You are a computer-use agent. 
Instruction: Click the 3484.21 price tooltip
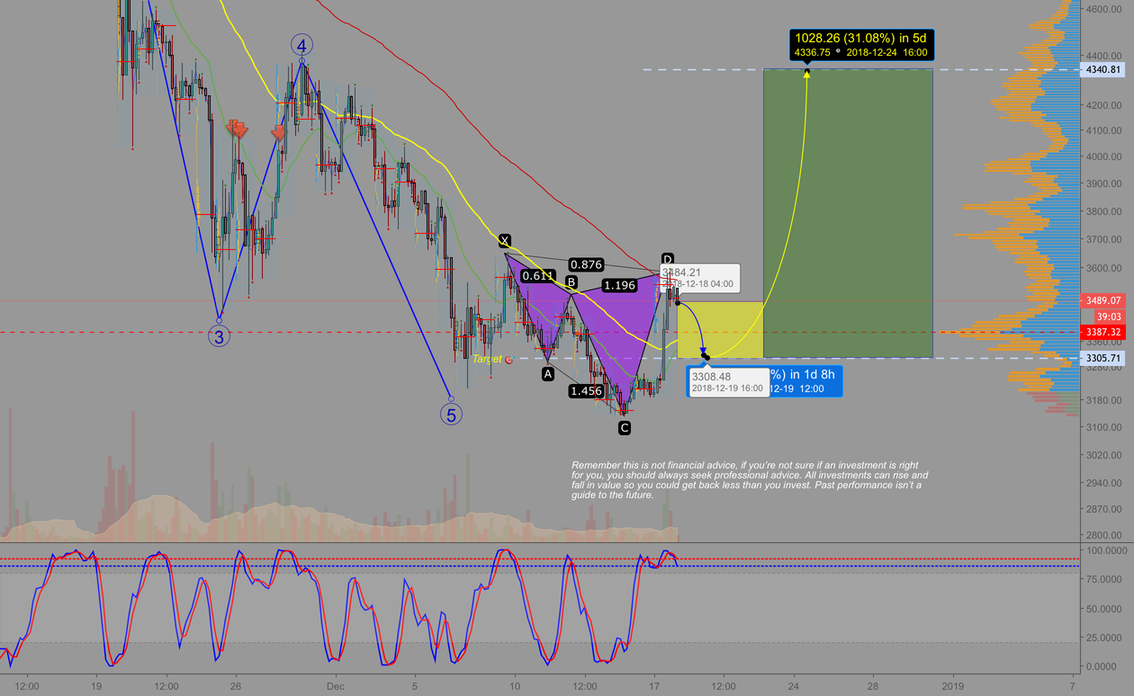(x=697, y=276)
